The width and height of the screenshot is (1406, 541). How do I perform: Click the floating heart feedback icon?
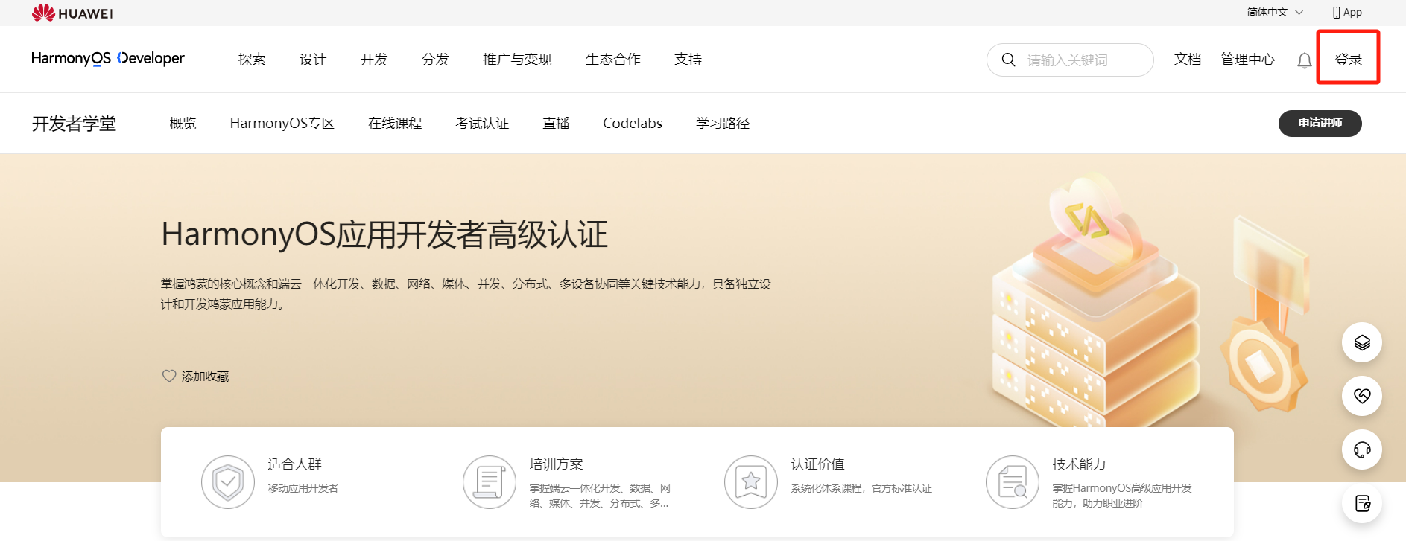click(x=1362, y=396)
